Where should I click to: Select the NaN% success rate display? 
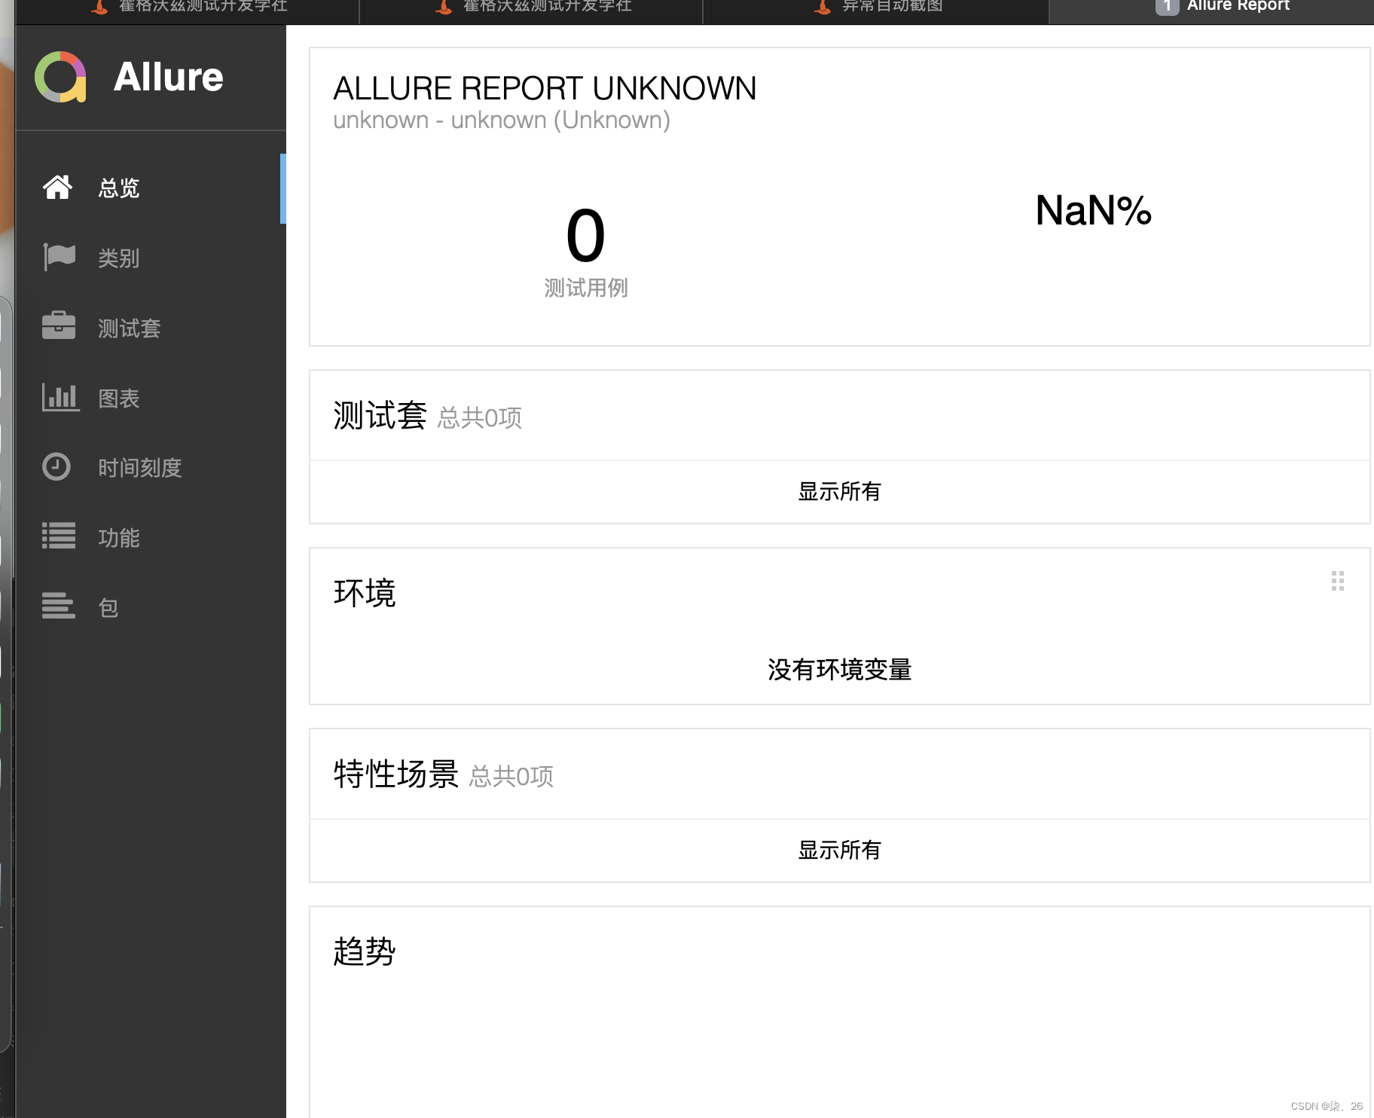1092,212
